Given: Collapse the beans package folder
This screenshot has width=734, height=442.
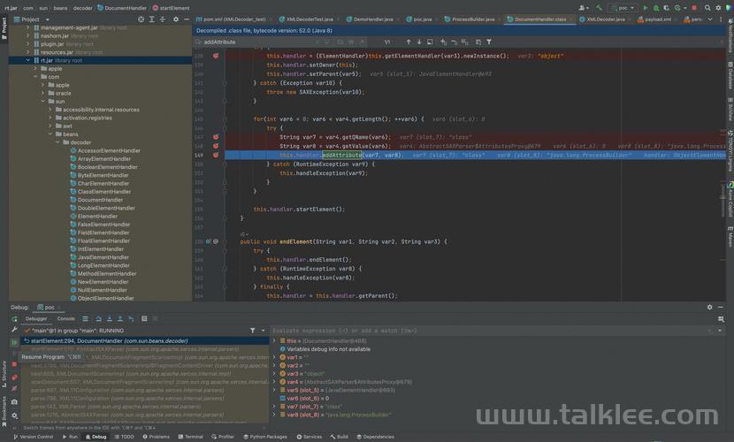Looking at the screenshot, I should click(x=50, y=134).
